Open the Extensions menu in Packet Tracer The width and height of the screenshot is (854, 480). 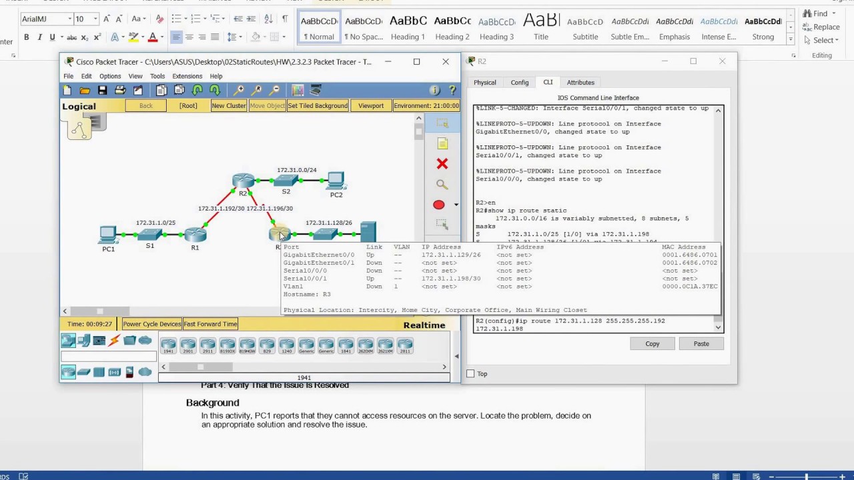(187, 76)
